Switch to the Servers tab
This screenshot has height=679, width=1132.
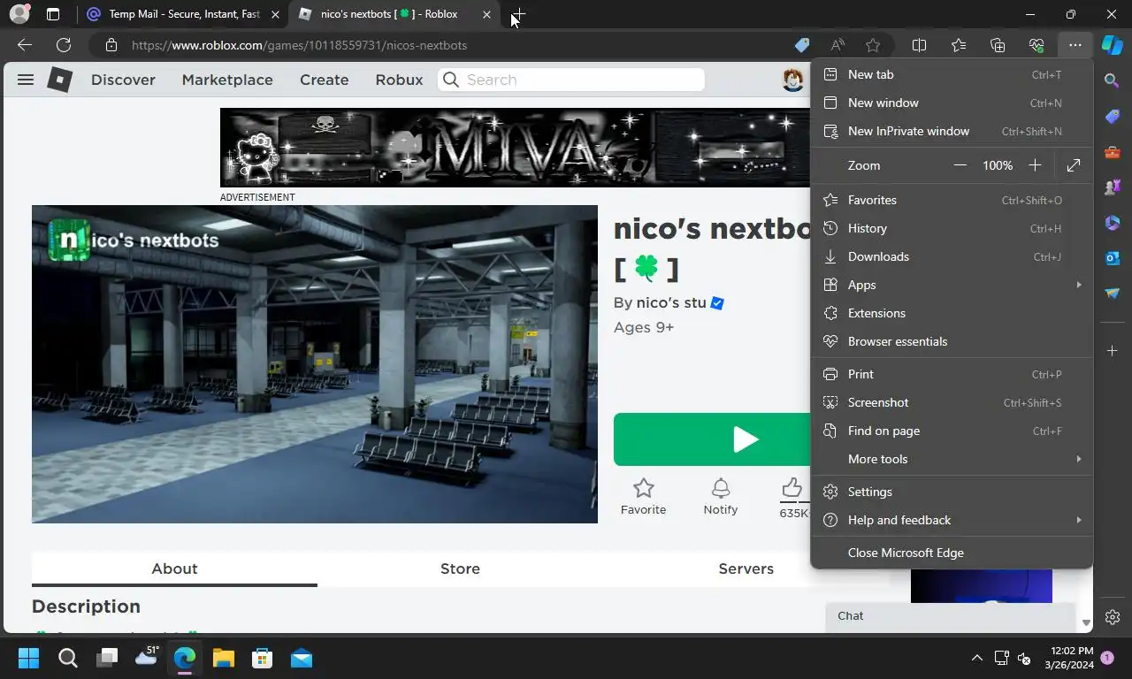pyautogui.click(x=746, y=568)
